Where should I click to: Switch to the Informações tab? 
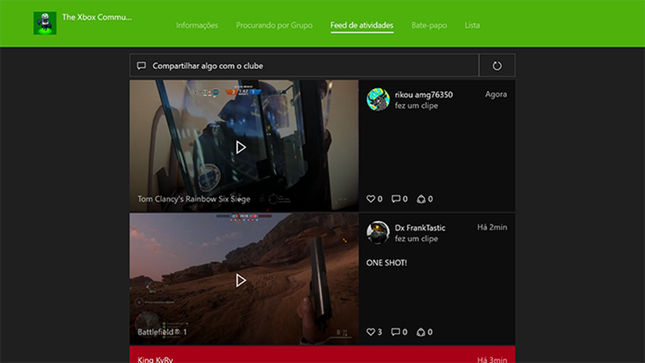point(197,25)
